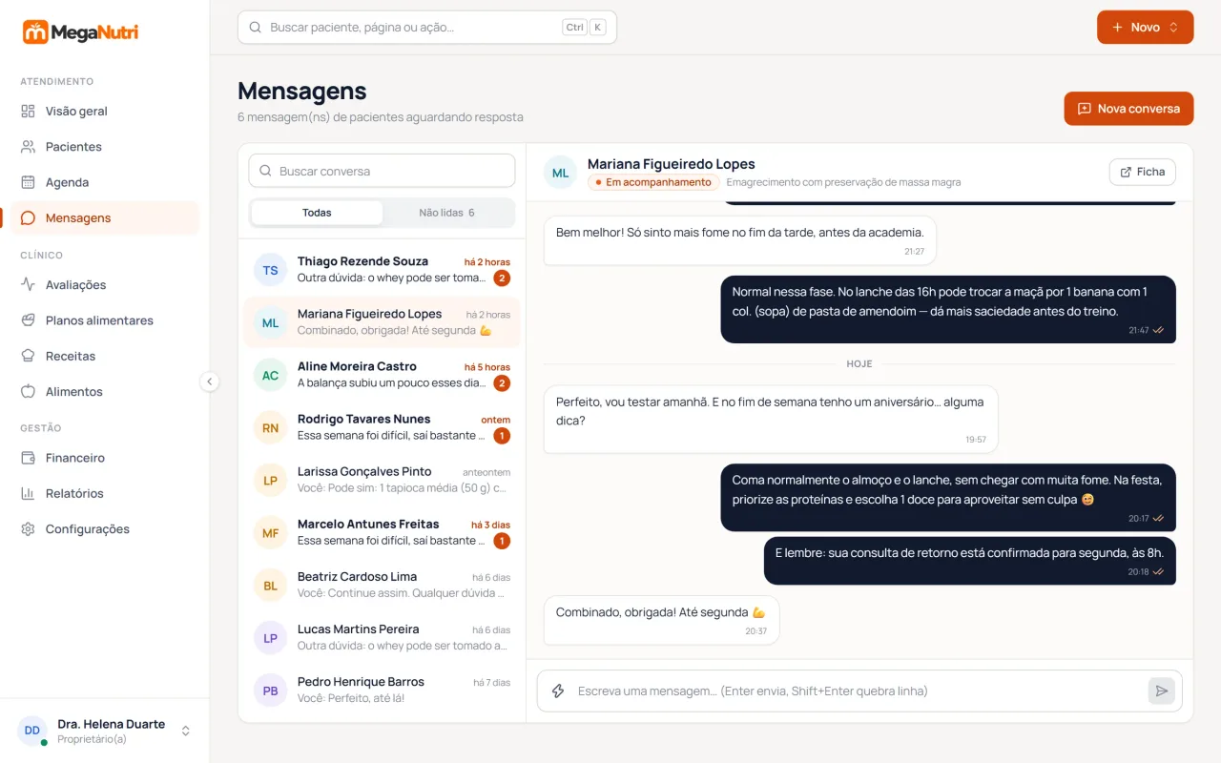1221x763 pixels.
Task: Click the Receitas chef hat icon
Action: pyautogui.click(x=28, y=356)
